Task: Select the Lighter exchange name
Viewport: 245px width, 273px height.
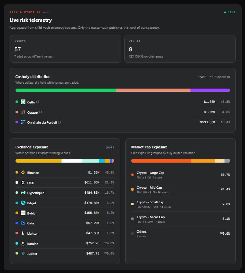Action: pos(32,233)
